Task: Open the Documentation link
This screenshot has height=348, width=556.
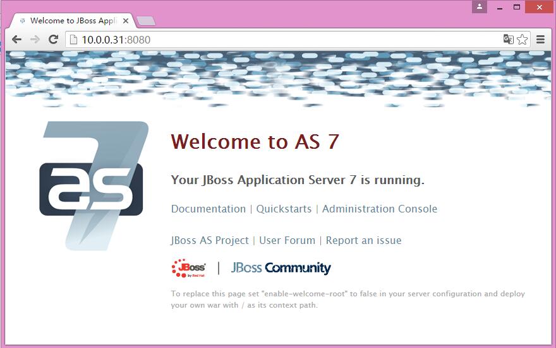Action: click(x=208, y=209)
